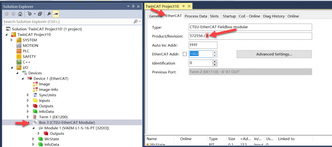Select the bottom InfoData node under Box 3
Image resolution: width=332 pixels, height=147 pixels.
pyautogui.click(x=52, y=144)
